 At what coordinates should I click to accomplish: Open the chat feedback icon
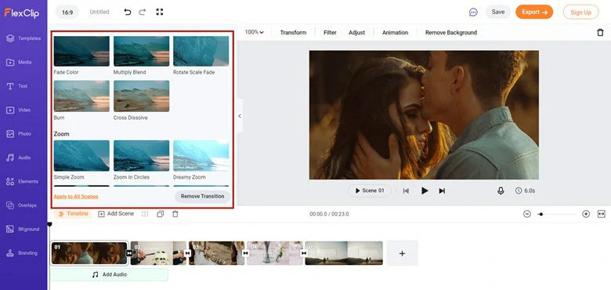(x=473, y=12)
